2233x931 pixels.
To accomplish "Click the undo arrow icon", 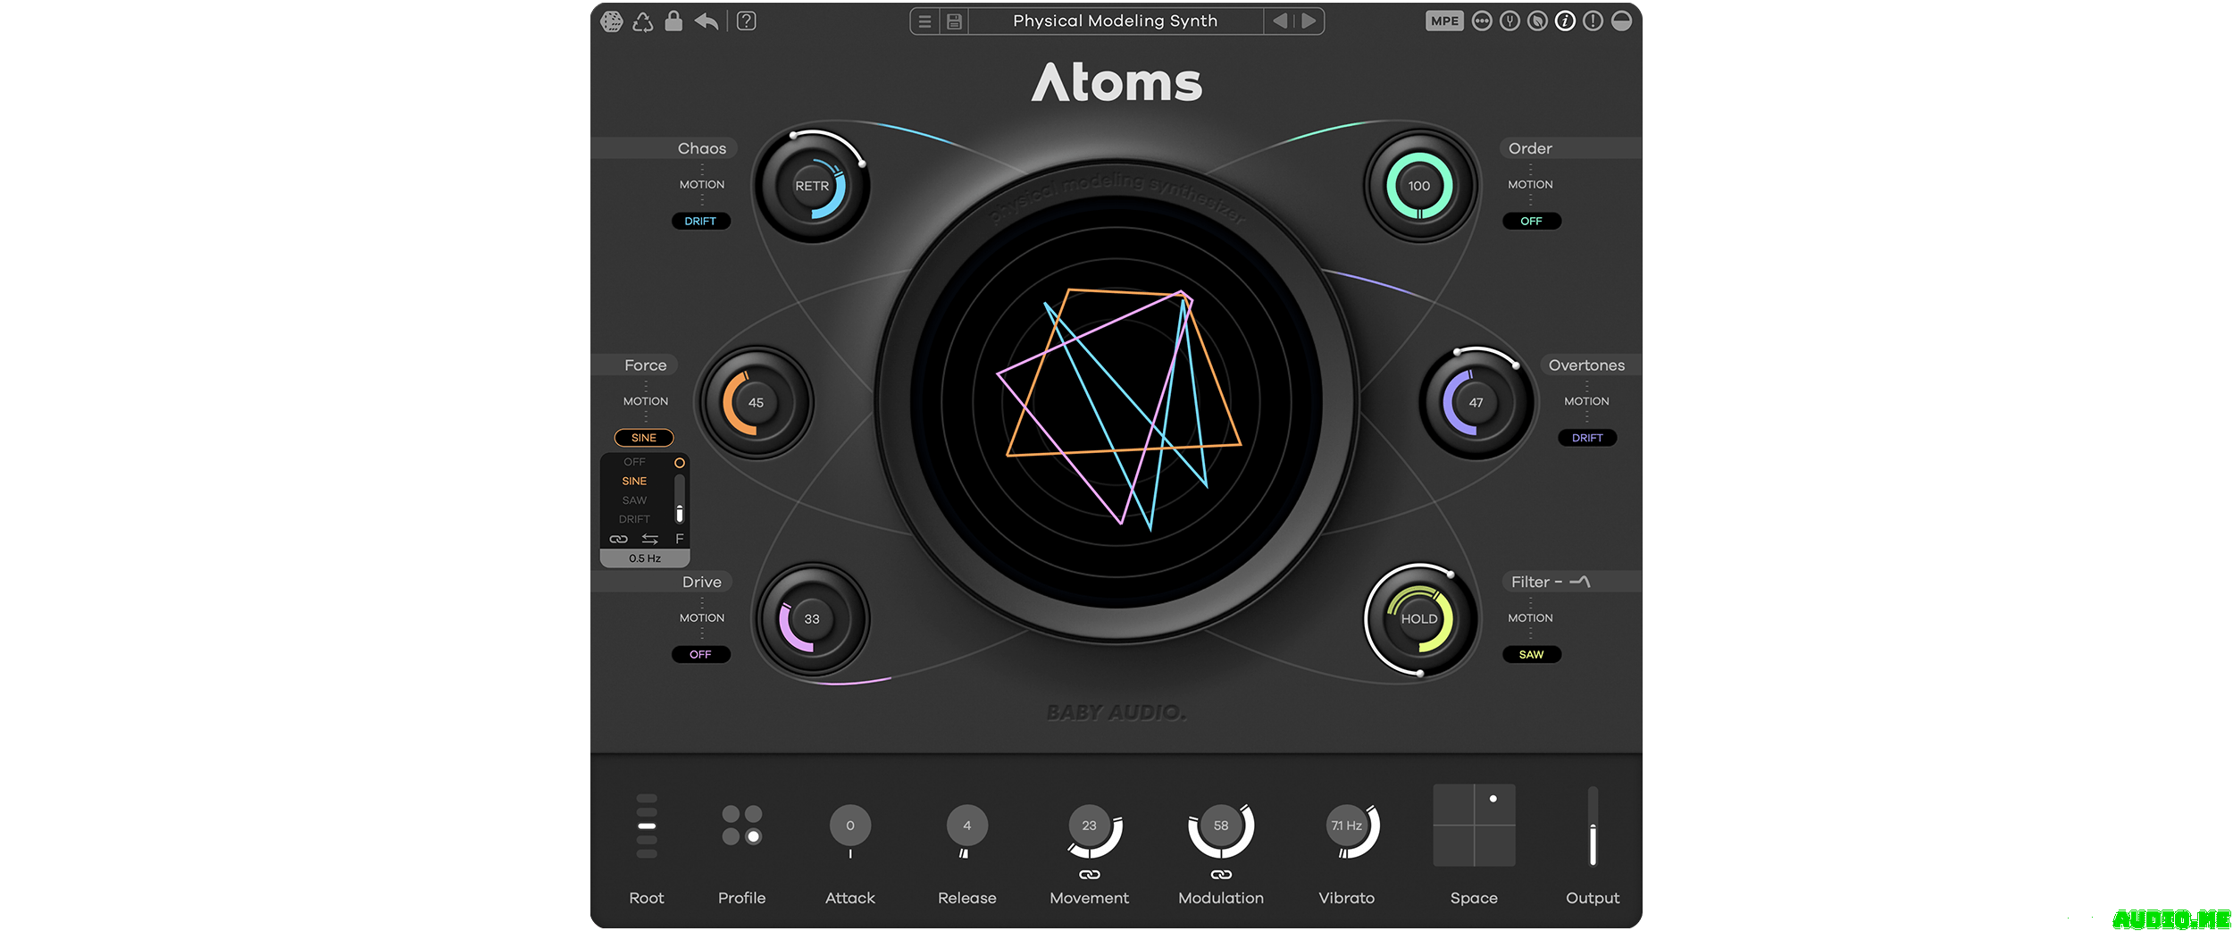I will (x=707, y=21).
